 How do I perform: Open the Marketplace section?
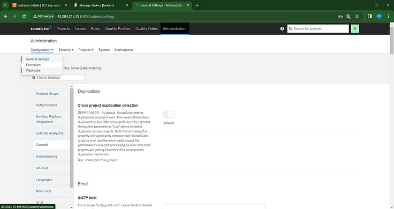point(124,50)
